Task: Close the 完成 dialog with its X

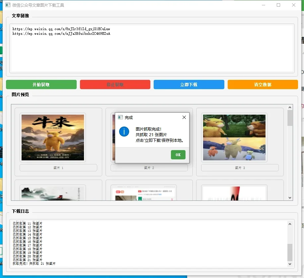Action: 184,117
